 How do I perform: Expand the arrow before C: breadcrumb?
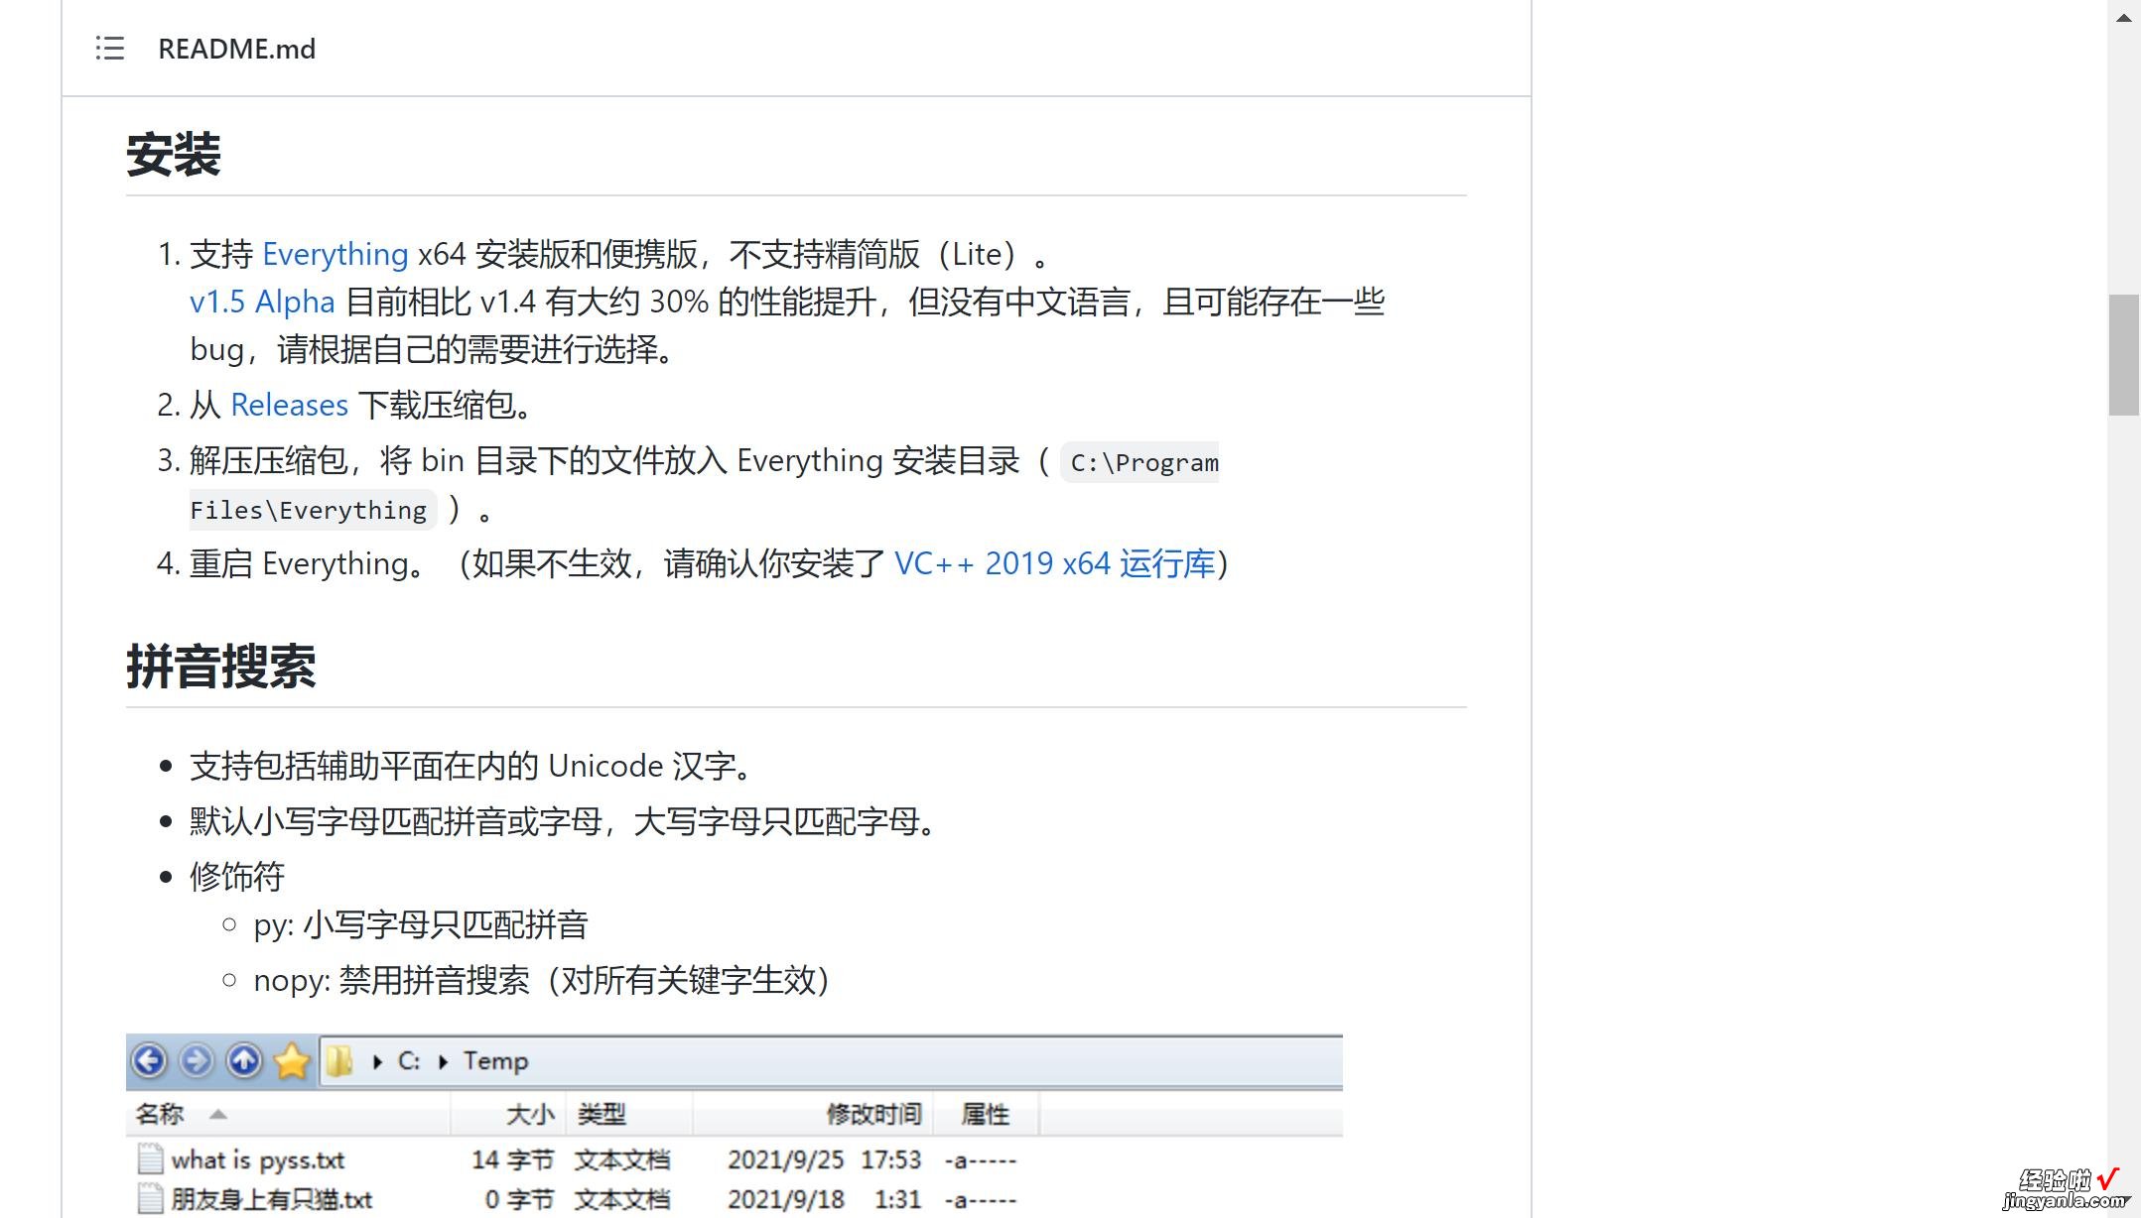tap(377, 1061)
